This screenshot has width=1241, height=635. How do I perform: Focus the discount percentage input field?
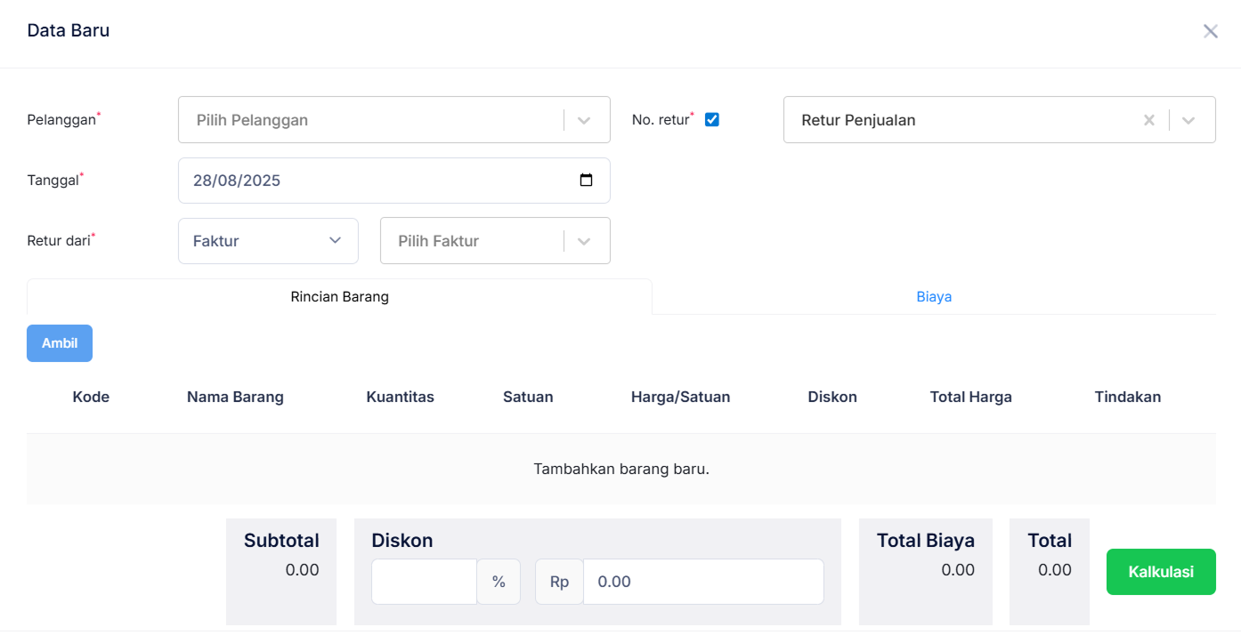[425, 582]
